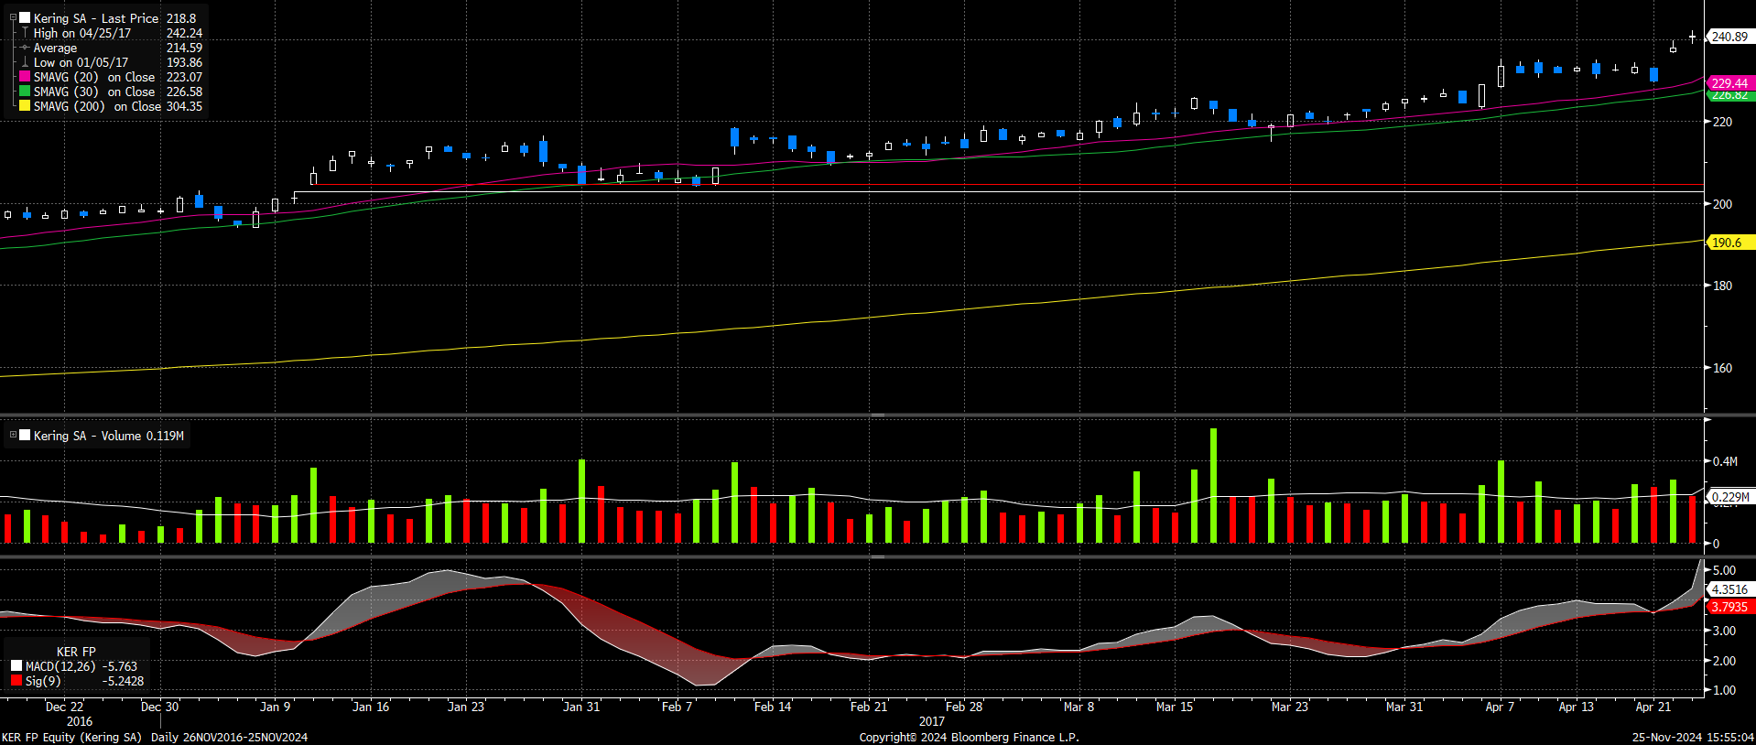Viewport: 1756px width, 745px height.
Task: Click the 'Daily 26NOV2016-25NOV2024' range text
Action: pyautogui.click(x=229, y=737)
